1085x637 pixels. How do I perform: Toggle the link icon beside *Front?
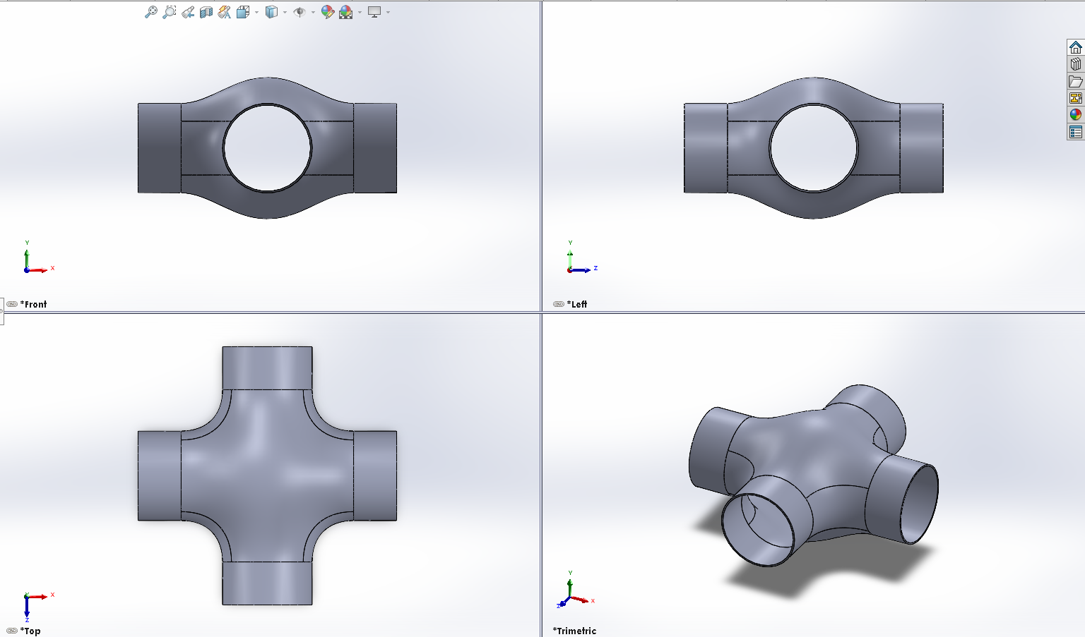pyautogui.click(x=12, y=304)
